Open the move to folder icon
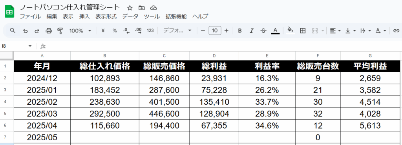Viewport: 402px width, 145px height. click(x=141, y=8)
